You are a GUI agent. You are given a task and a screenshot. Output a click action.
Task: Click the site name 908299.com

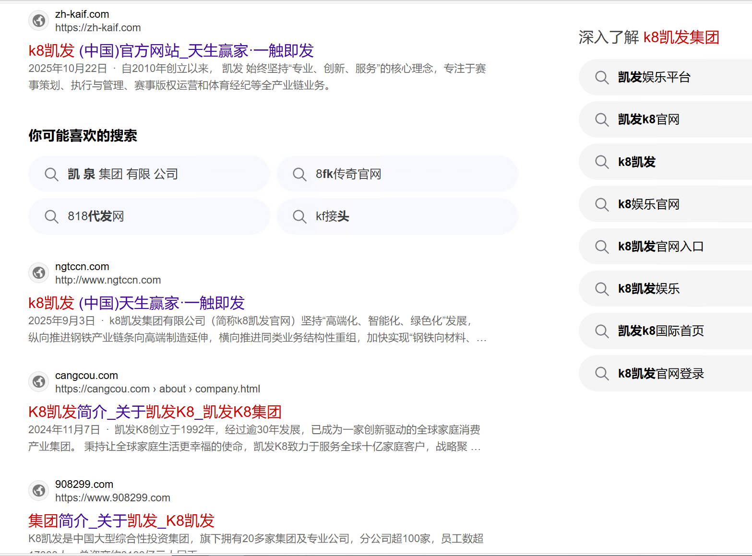[84, 485]
